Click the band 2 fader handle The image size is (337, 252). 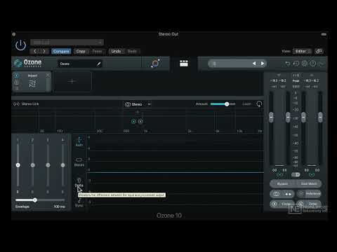[x=33, y=165]
